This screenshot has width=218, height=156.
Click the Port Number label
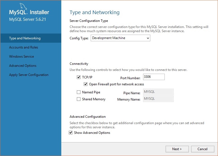130,78
